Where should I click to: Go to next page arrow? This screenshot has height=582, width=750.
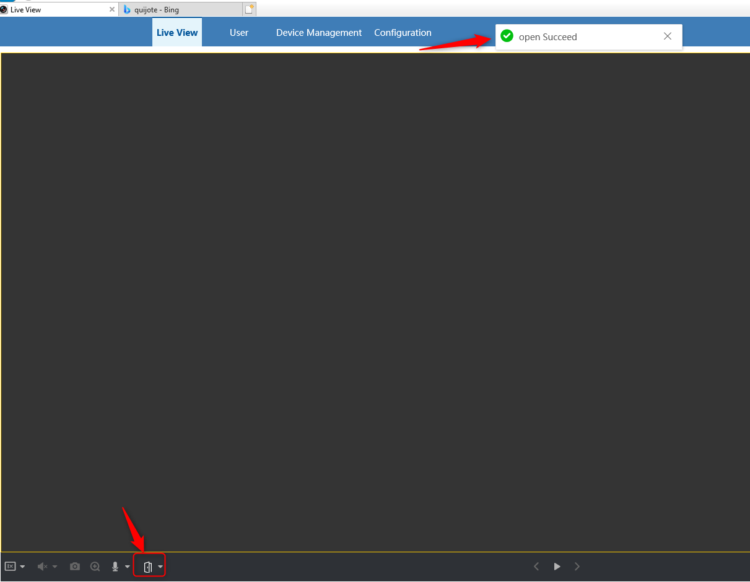click(x=577, y=567)
